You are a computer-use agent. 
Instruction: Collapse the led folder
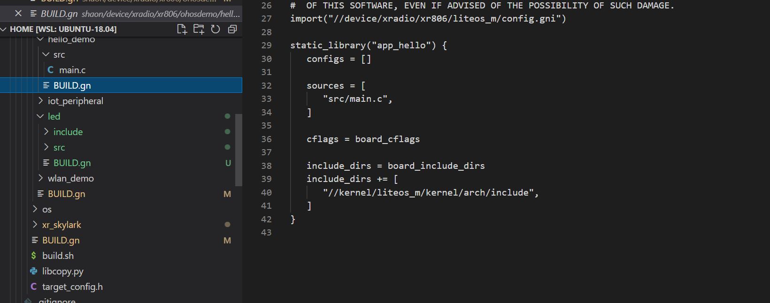[x=40, y=116]
